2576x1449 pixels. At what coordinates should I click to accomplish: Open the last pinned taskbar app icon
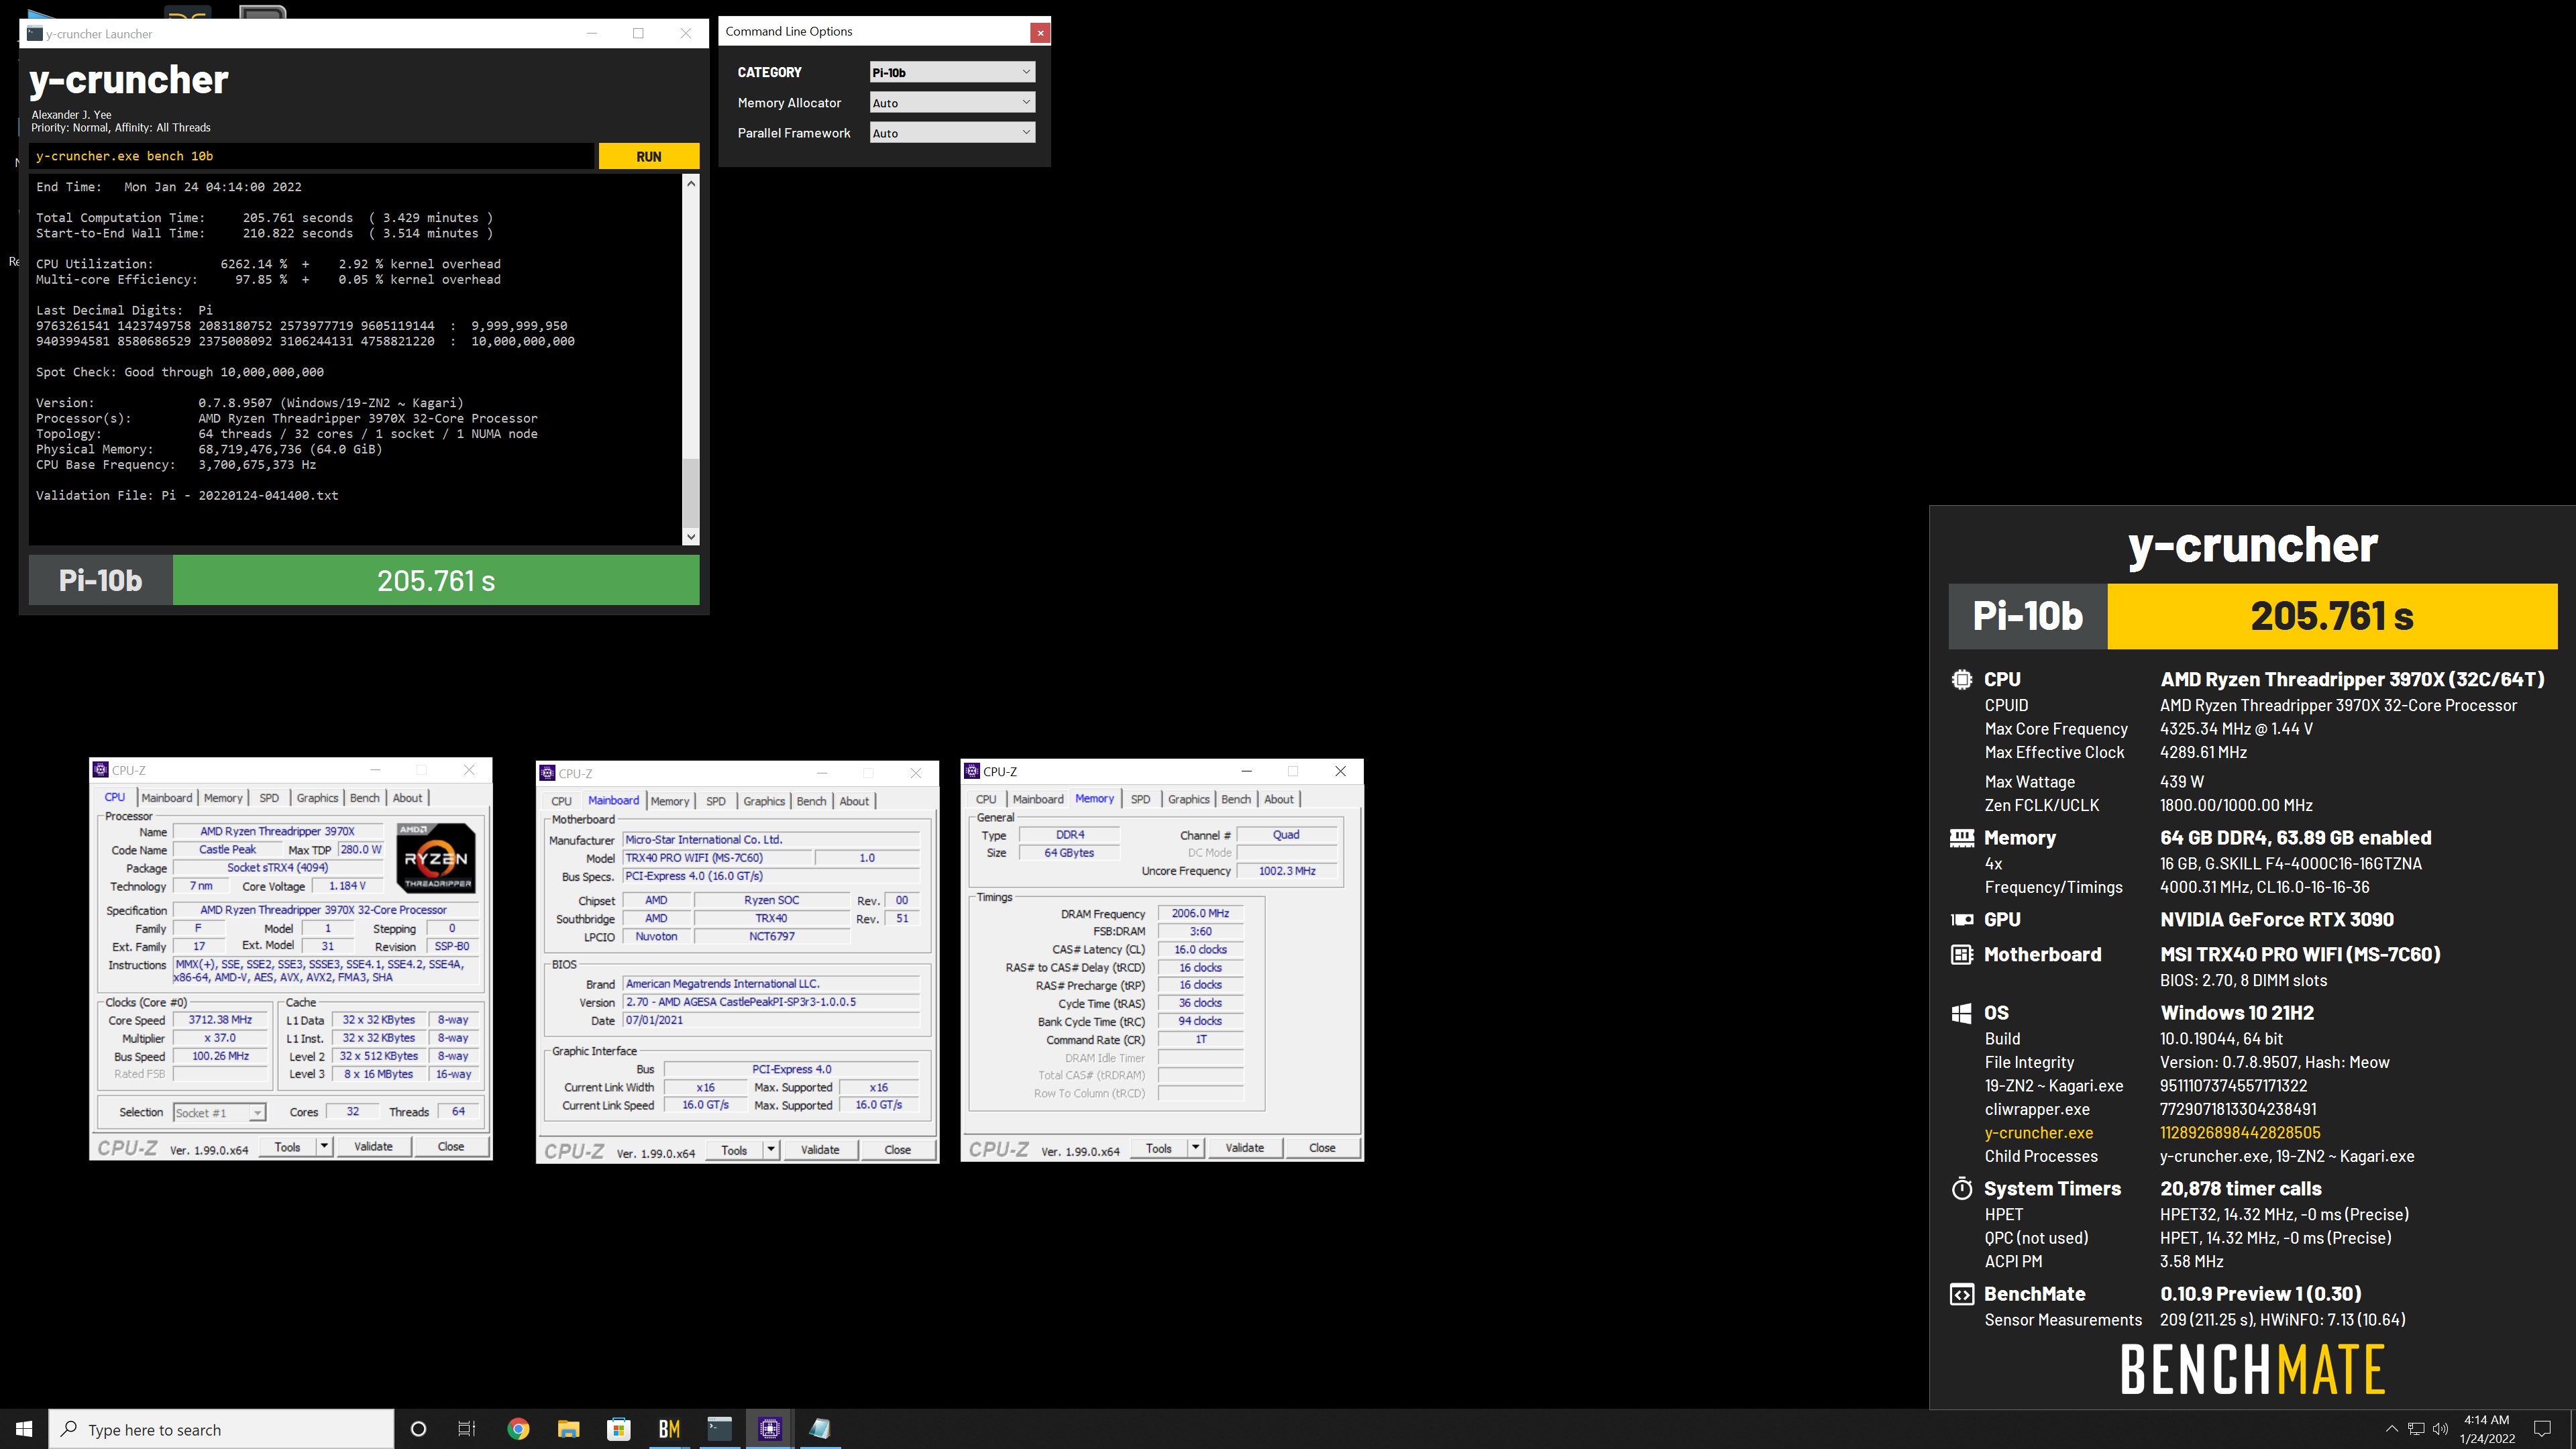tap(820, 1429)
